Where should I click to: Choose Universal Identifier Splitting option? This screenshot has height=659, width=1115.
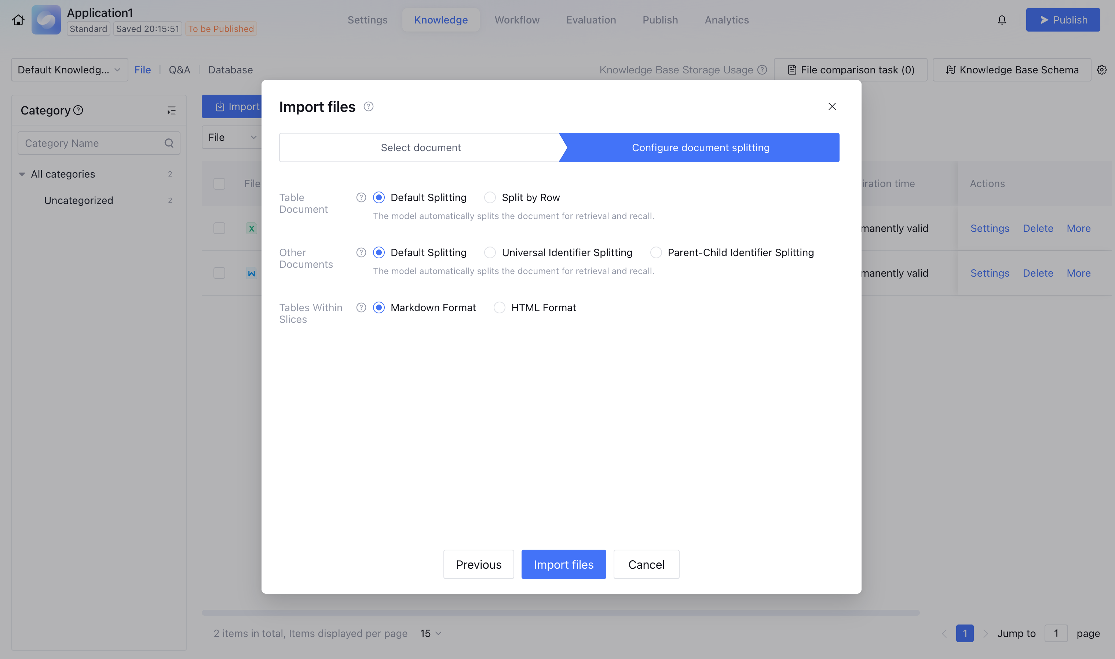point(490,253)
